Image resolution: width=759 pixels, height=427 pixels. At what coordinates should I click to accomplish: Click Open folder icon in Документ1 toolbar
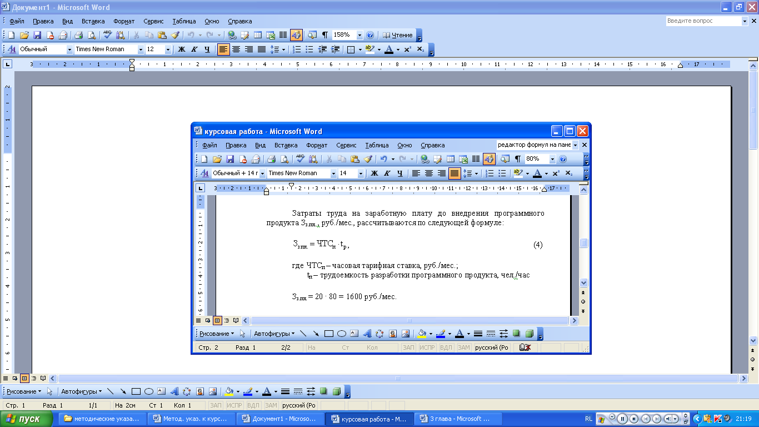[x=24, y=35]
